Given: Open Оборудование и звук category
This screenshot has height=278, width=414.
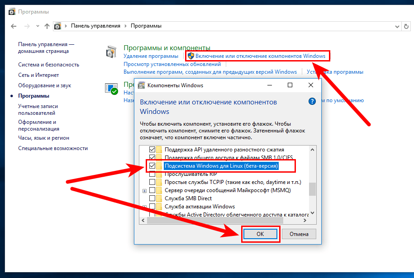Looking at the screenshot, I should click(x=45, y=85).
